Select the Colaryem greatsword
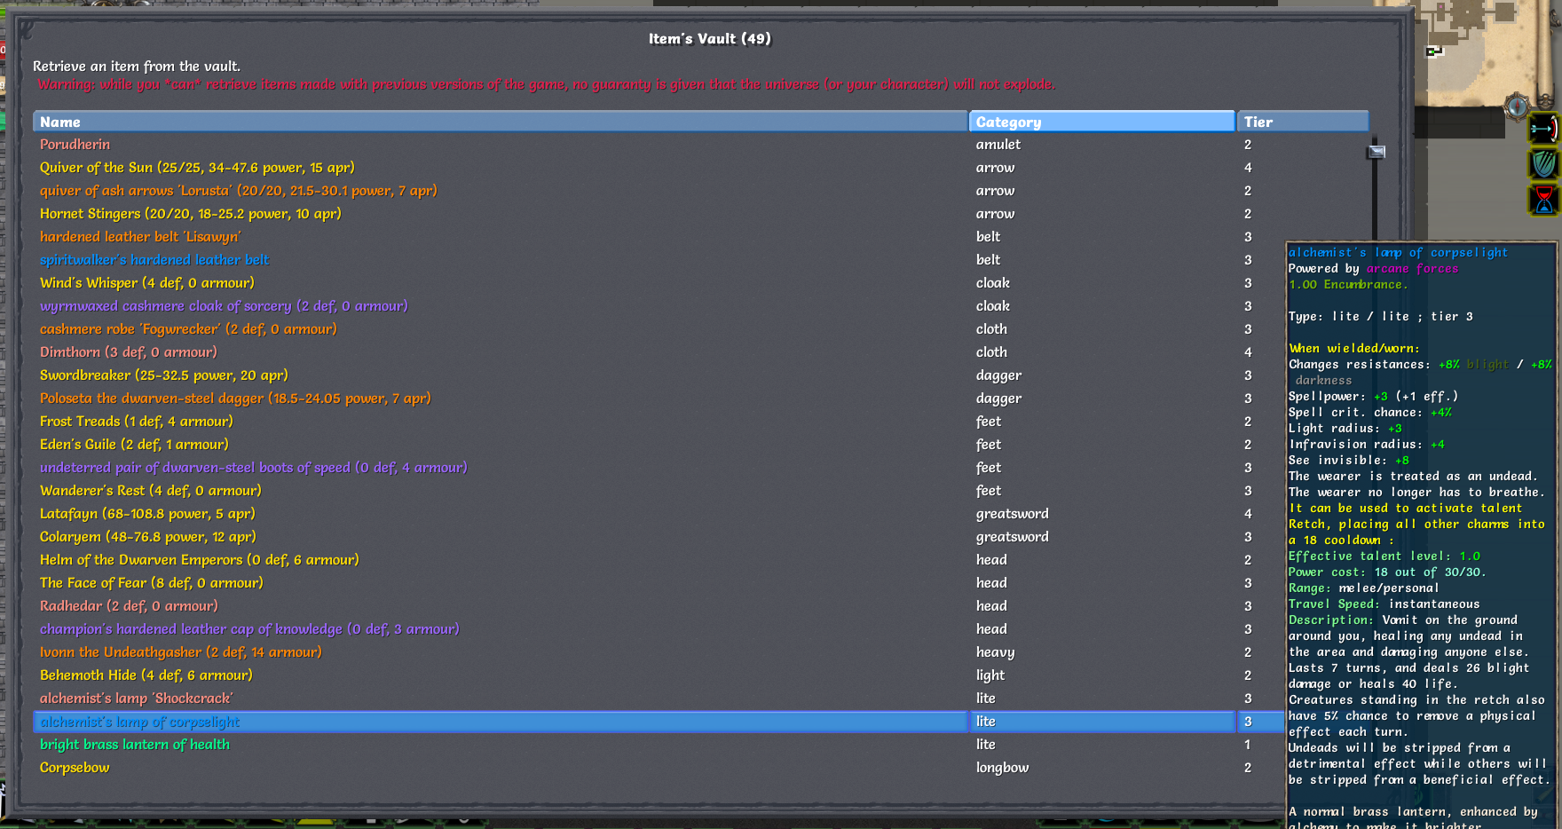The width and height of the screenshot is (1562, 829). [501, 537]
